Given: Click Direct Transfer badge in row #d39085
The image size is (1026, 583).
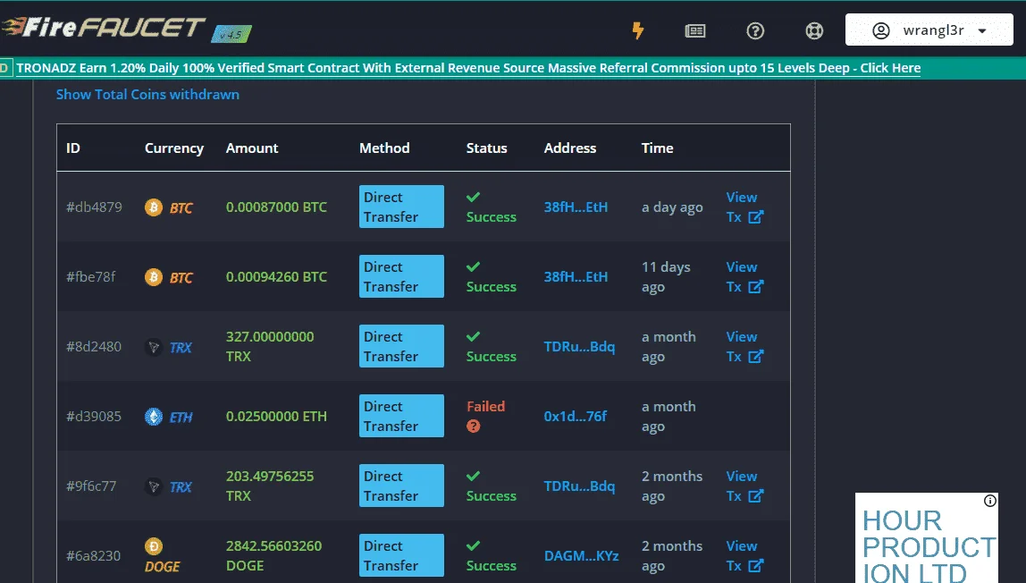Looking at the screenshot, I should click(x=401, y=416).
